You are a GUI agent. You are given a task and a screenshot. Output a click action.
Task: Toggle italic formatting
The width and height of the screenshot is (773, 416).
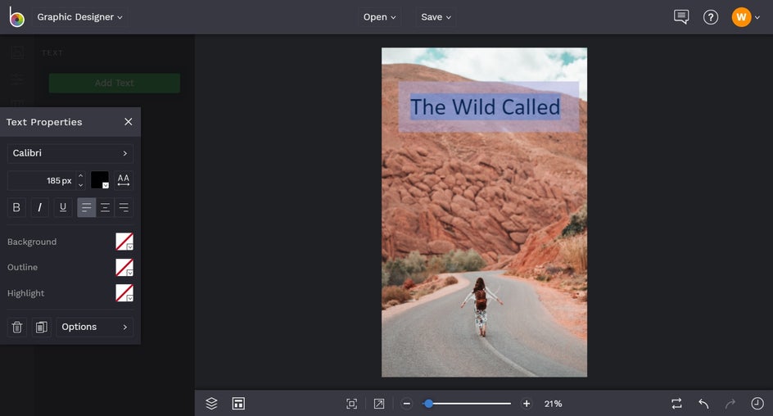(x=39, y=207)
